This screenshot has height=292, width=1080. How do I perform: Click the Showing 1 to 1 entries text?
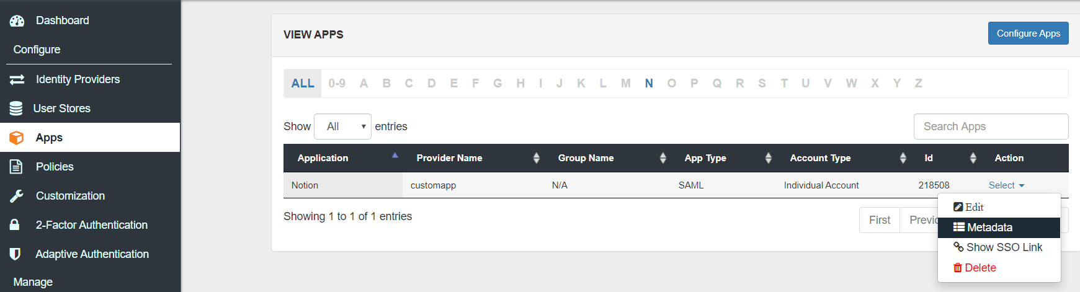[x=347, y=216]
